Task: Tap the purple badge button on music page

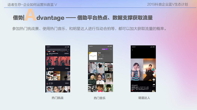Action: tap(104, 49)
